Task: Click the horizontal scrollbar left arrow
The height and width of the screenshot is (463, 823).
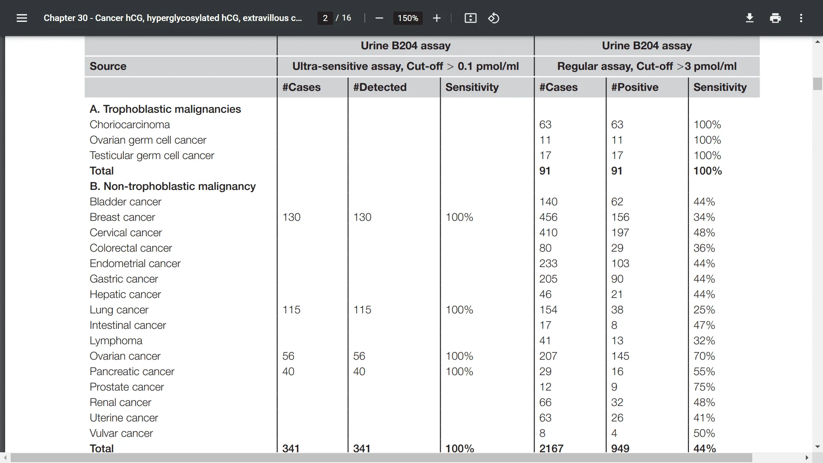Action: click(4, 458)
